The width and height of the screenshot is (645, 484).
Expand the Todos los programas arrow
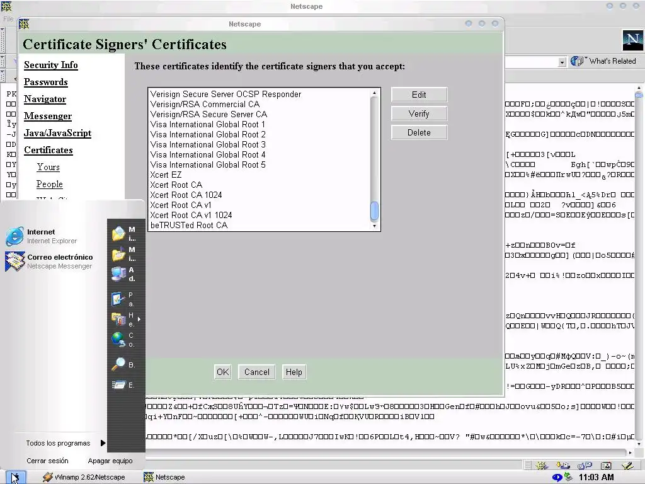[x=103, y=443]
